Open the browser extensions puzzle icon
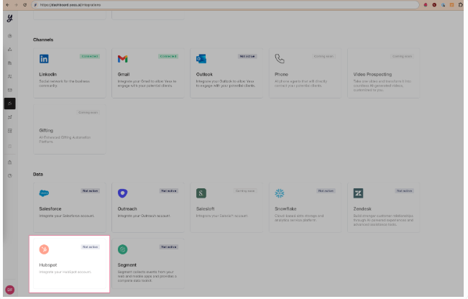Image resolution: width=468 pixels, height=299 pixels. pyautogui.click(x=461, y=5)
